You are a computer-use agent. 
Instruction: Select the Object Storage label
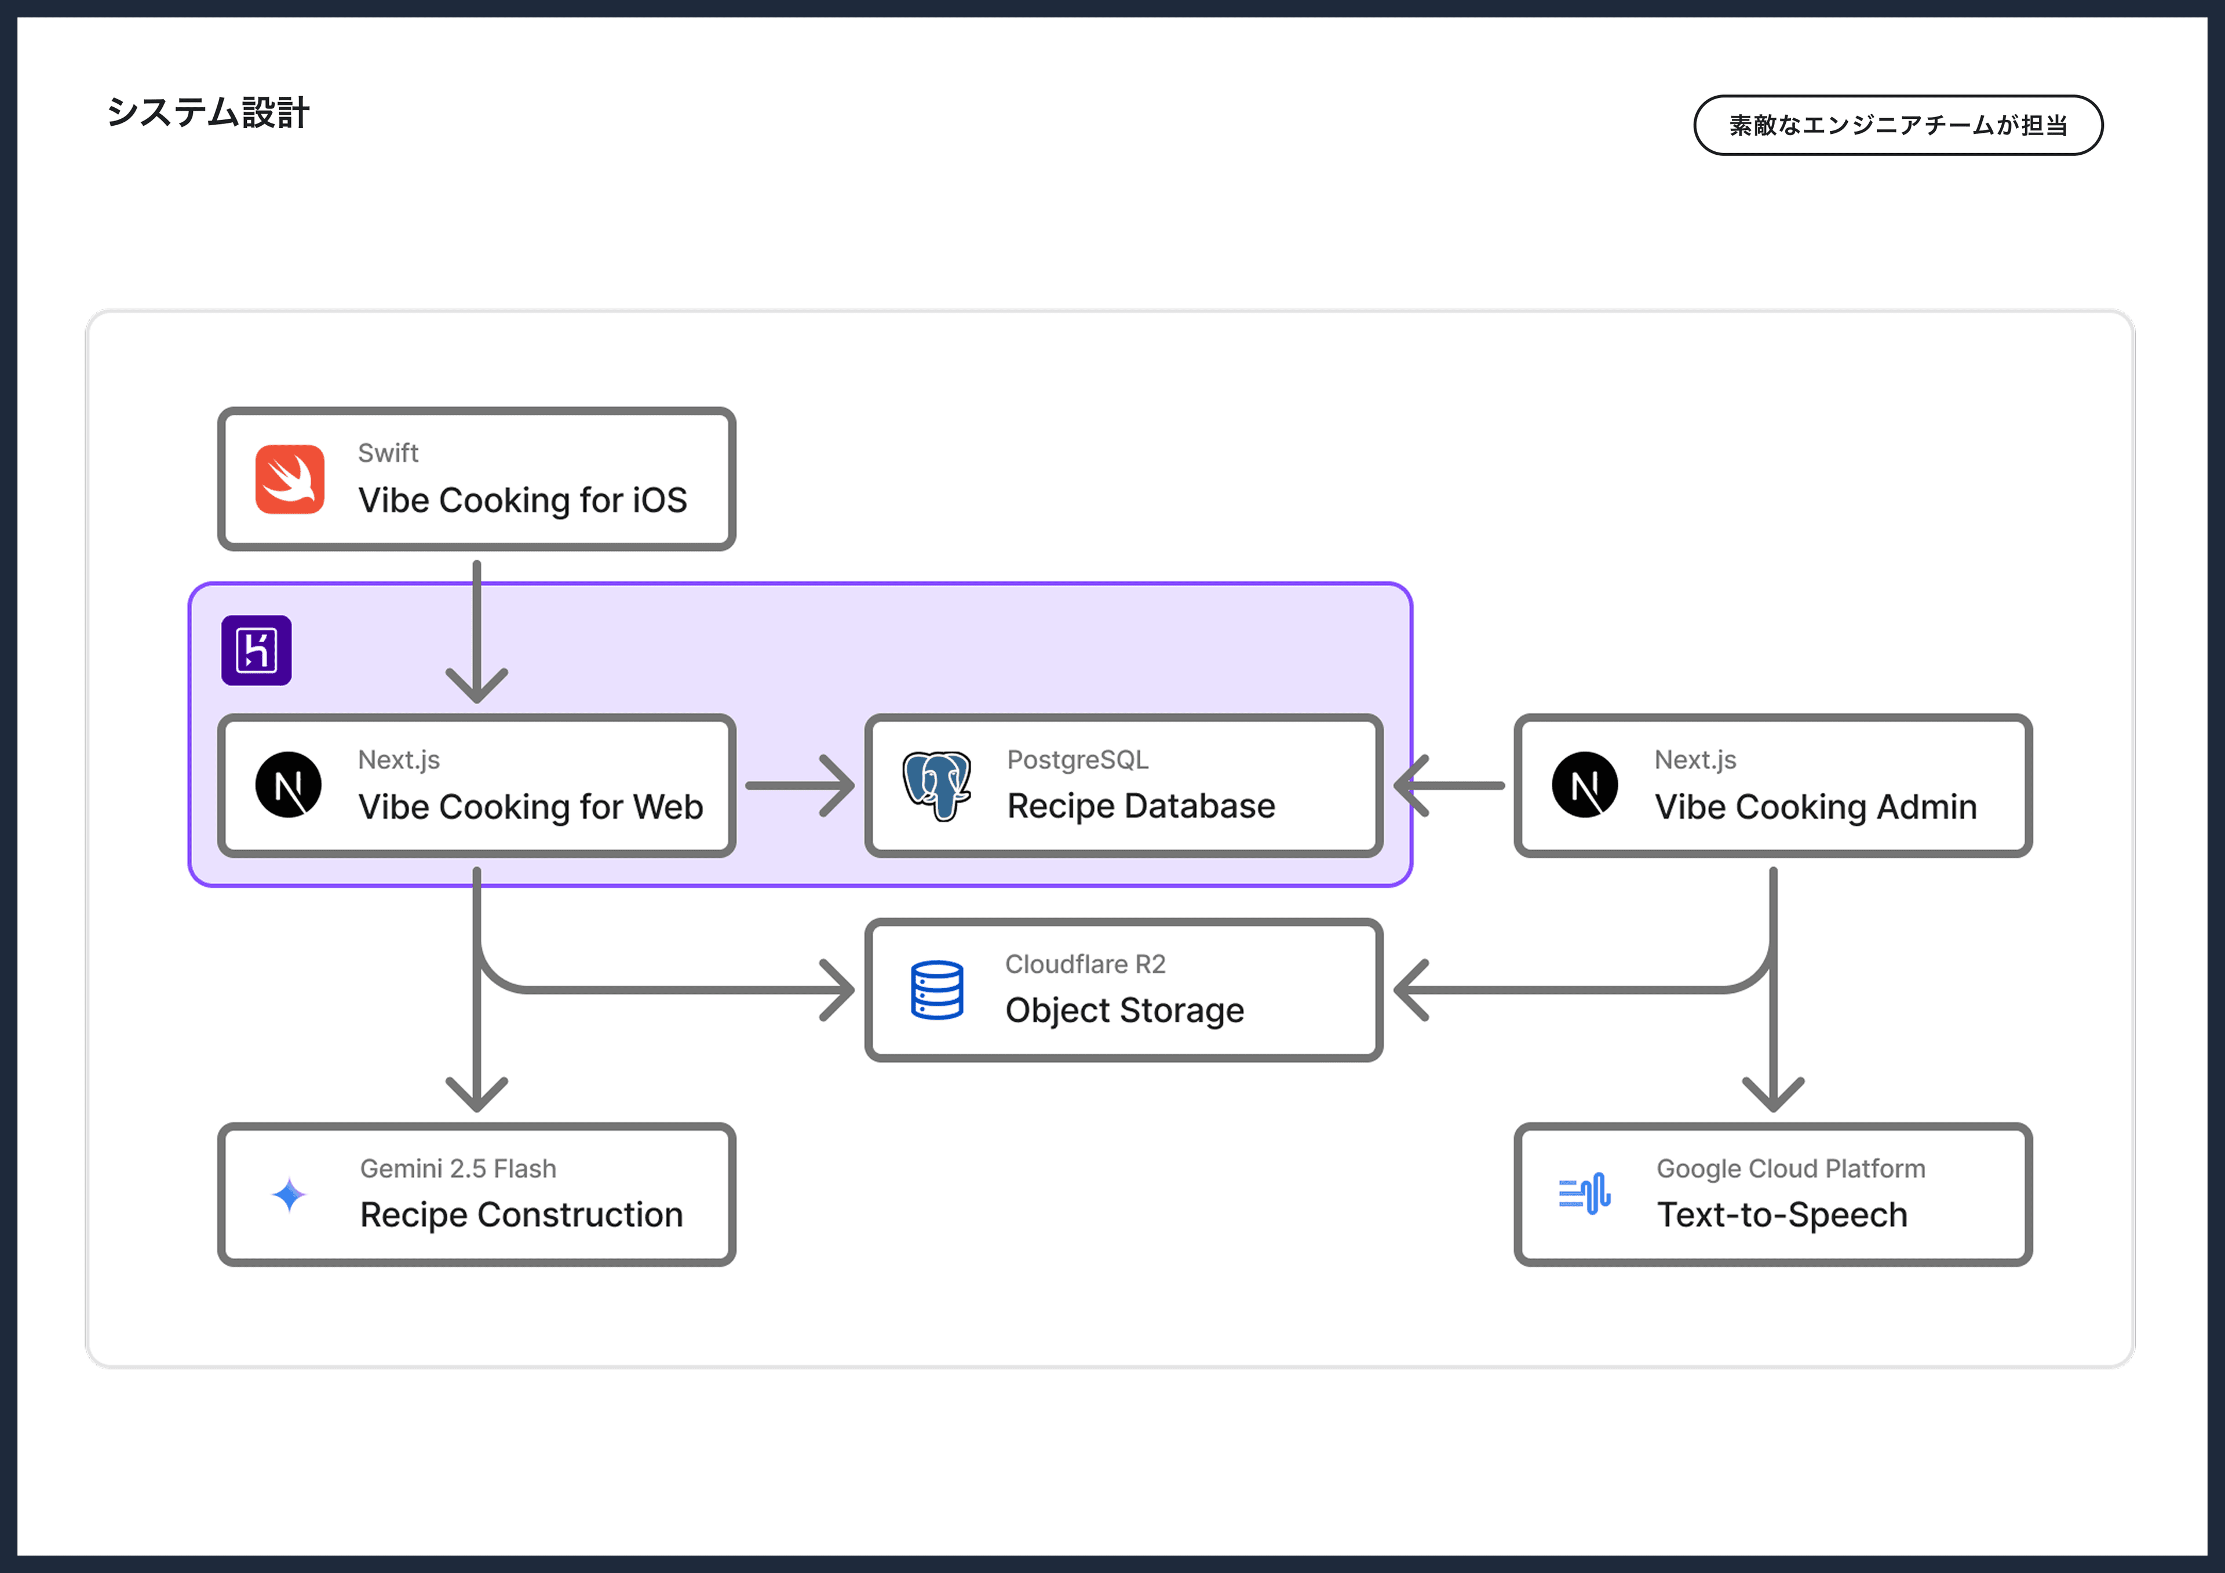(1124, 1010)
